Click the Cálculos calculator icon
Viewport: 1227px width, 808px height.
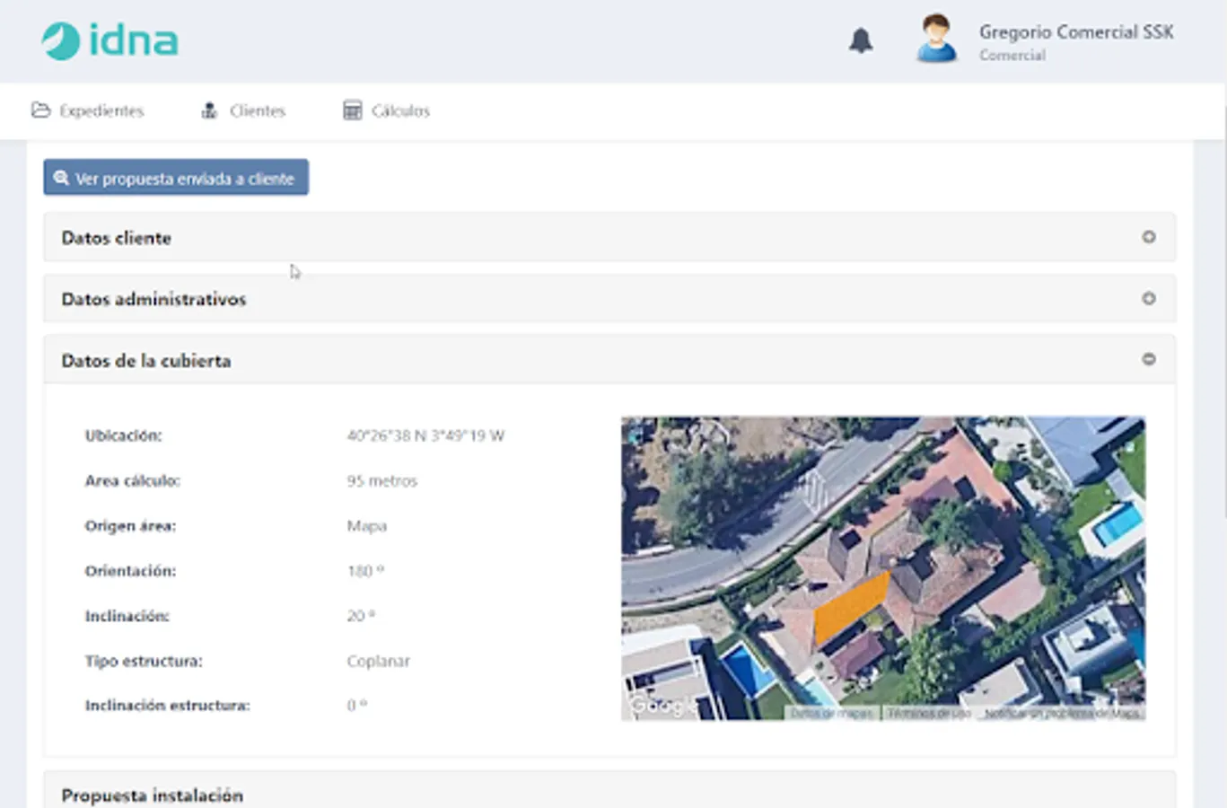coord(353,110)
